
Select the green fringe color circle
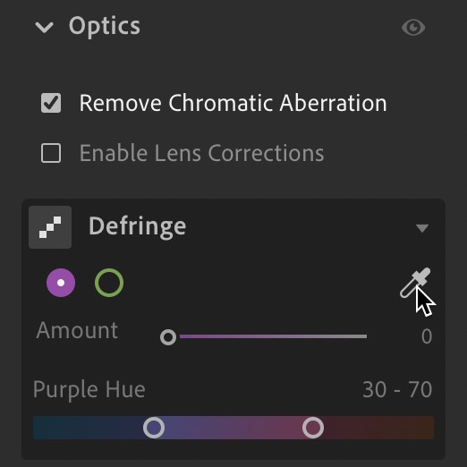tap(109, 283)
